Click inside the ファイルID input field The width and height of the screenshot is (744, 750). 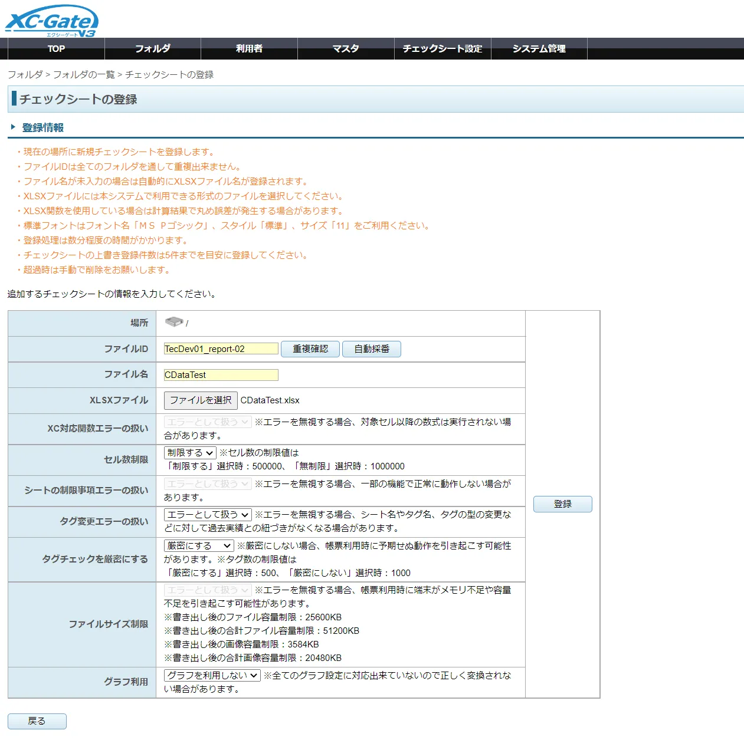pos(220,348)
